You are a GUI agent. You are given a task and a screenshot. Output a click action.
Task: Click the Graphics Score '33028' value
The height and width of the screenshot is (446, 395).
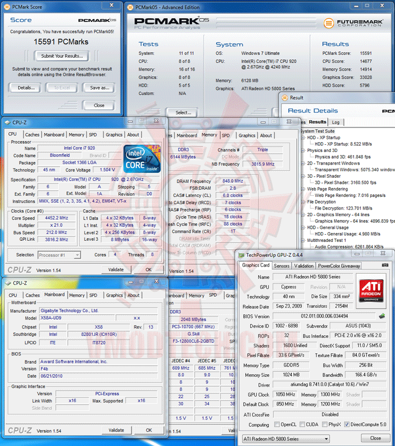pyautogui.click(x=366, y=77)
